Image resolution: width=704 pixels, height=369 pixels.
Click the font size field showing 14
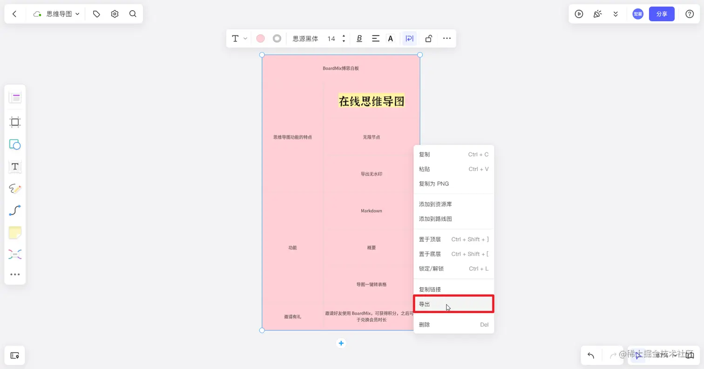coord(331,39)
